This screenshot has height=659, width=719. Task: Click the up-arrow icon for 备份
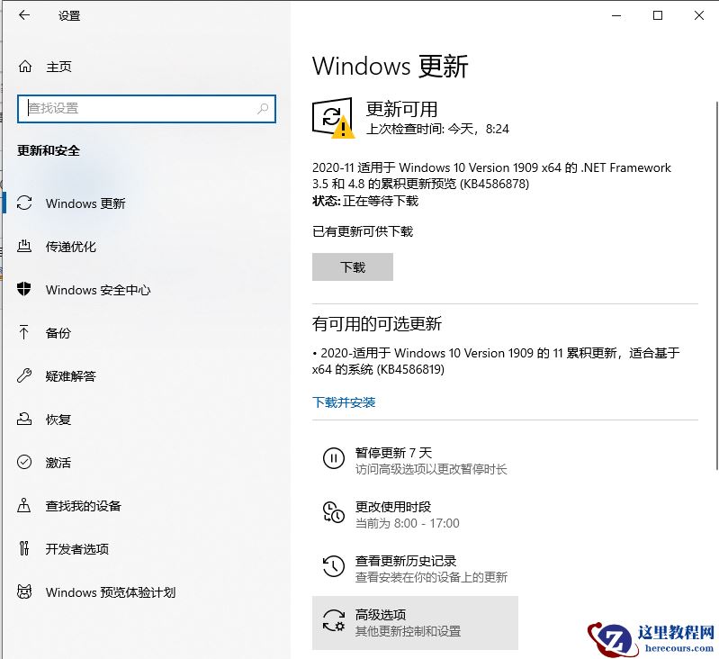[x=23, y=332]
